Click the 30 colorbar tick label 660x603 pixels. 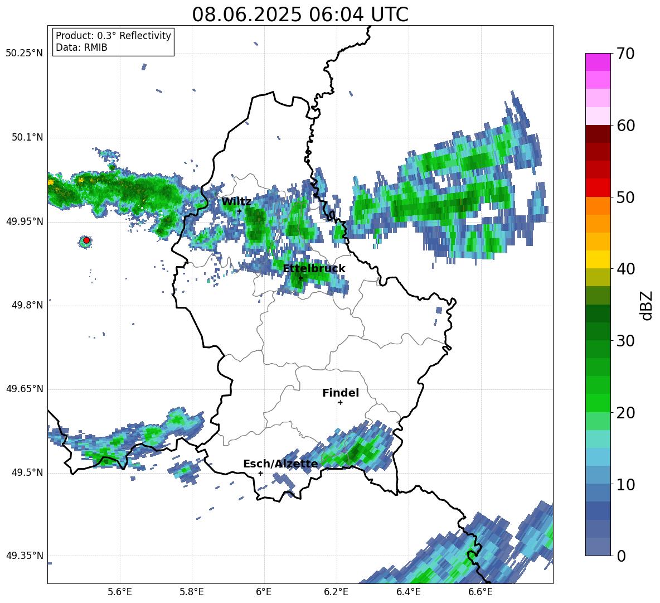625,341
